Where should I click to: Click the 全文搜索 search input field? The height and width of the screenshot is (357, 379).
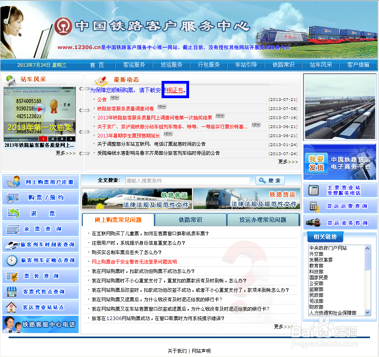188,181
